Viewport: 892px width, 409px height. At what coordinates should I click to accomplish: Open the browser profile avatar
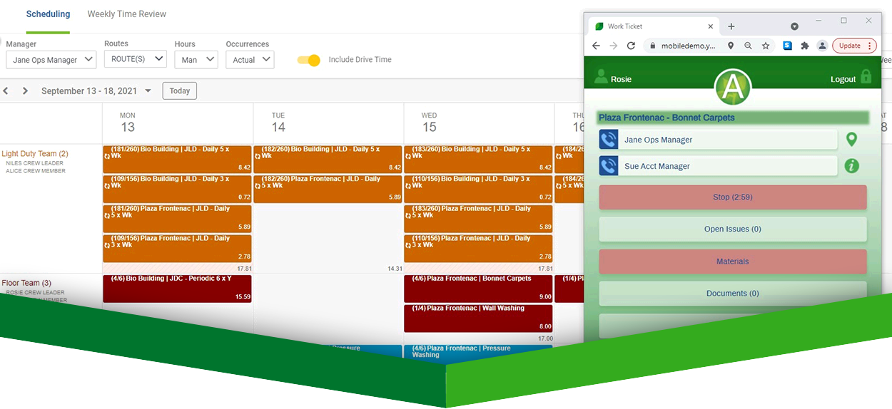(822, 46)
